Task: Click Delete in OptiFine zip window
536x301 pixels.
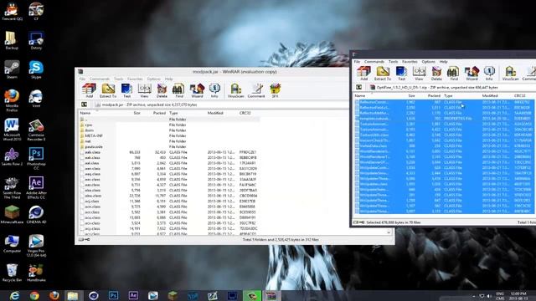Action: click(x=436, y=73)
